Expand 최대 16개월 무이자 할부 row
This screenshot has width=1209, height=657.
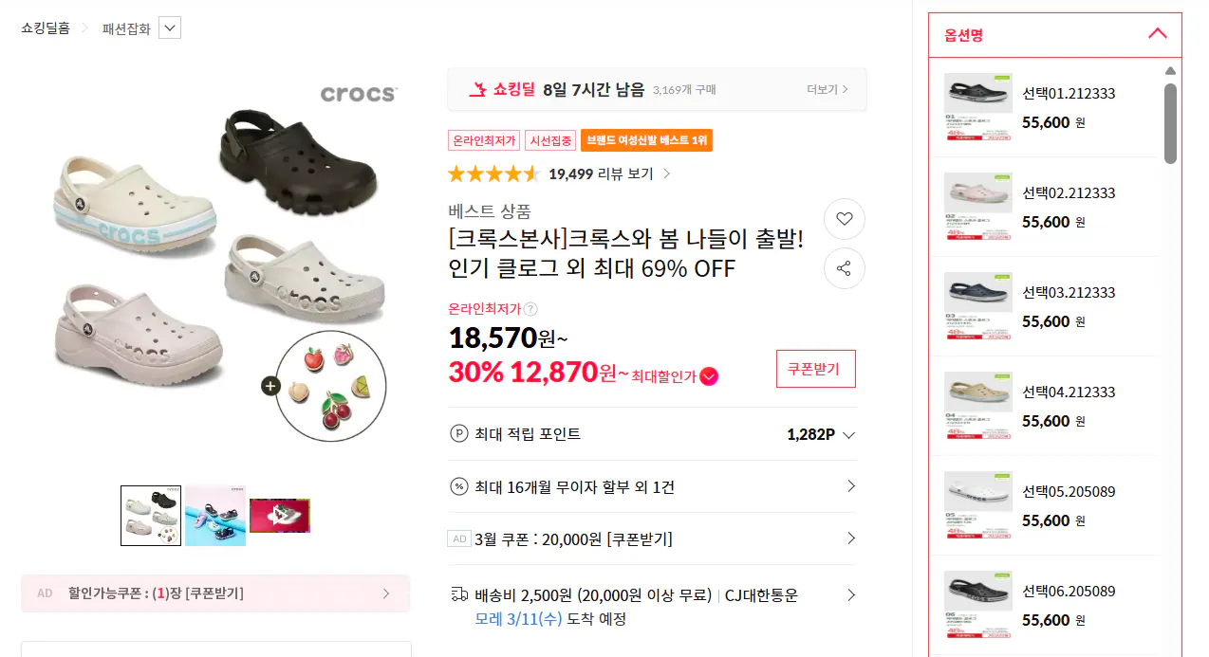[x=850, y=486]
